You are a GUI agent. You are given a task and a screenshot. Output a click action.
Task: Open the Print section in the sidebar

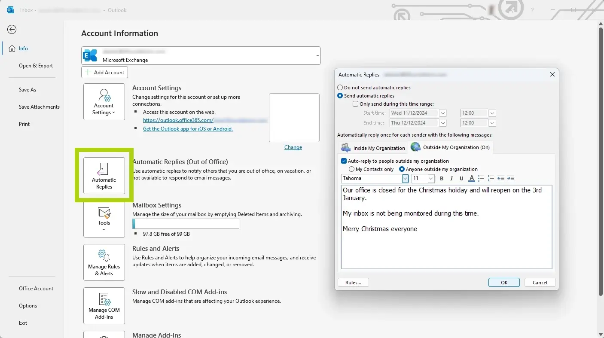[x=24, y=124]
